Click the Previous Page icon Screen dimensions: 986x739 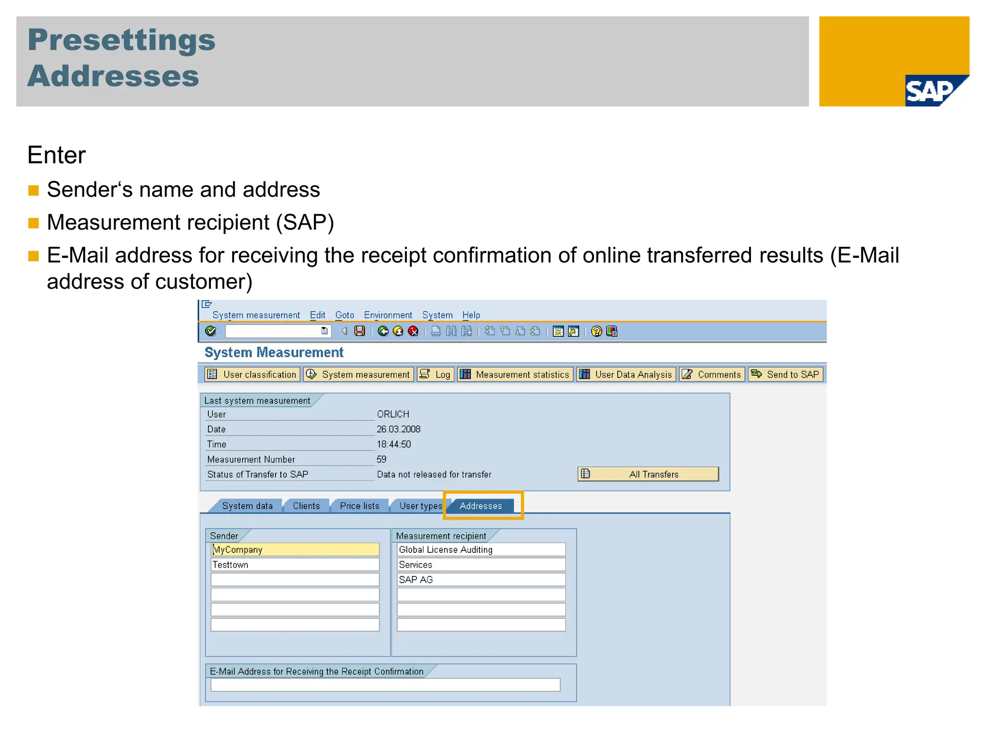click(505, 331)
